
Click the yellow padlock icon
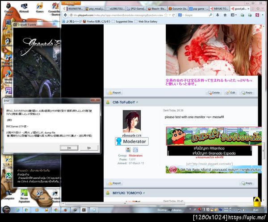tap(257, 202)
